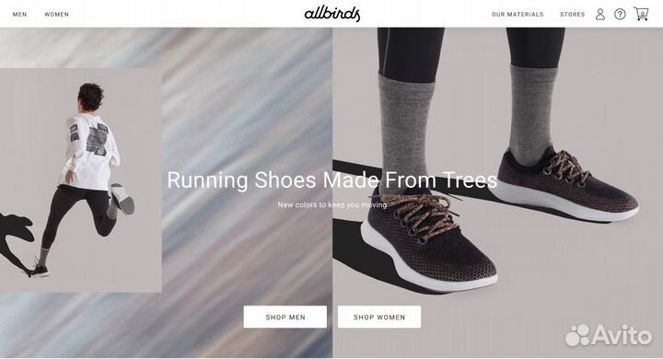This screenshot has width=663, height=359.
Task: Click the SHOP MEN button
Action: (x=285, y=317)
